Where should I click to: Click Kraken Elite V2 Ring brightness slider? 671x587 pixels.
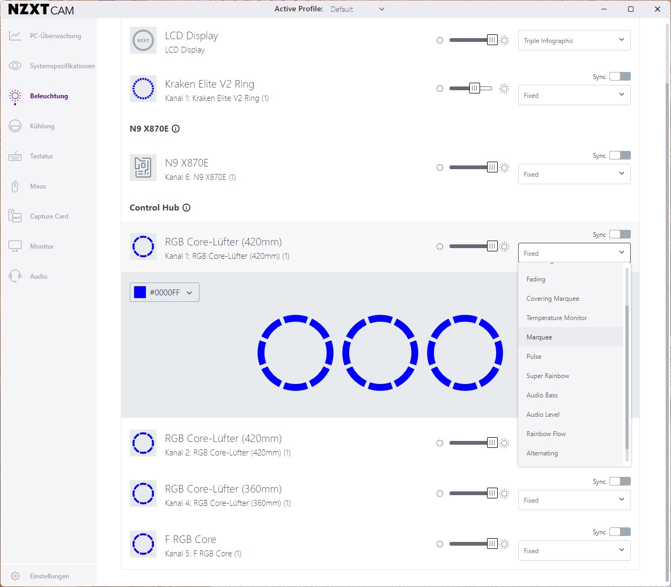click(x=471, y=89)
